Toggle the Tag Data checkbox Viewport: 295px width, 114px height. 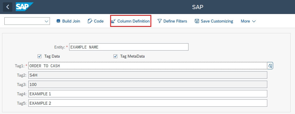[x=39, y=56]
